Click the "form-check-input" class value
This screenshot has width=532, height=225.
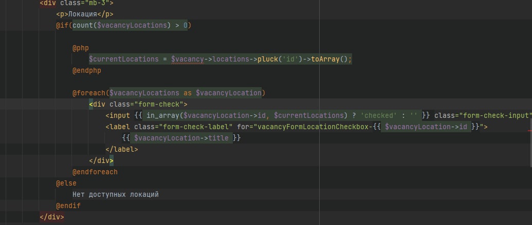pyautogui.click(x=496, y=115)
